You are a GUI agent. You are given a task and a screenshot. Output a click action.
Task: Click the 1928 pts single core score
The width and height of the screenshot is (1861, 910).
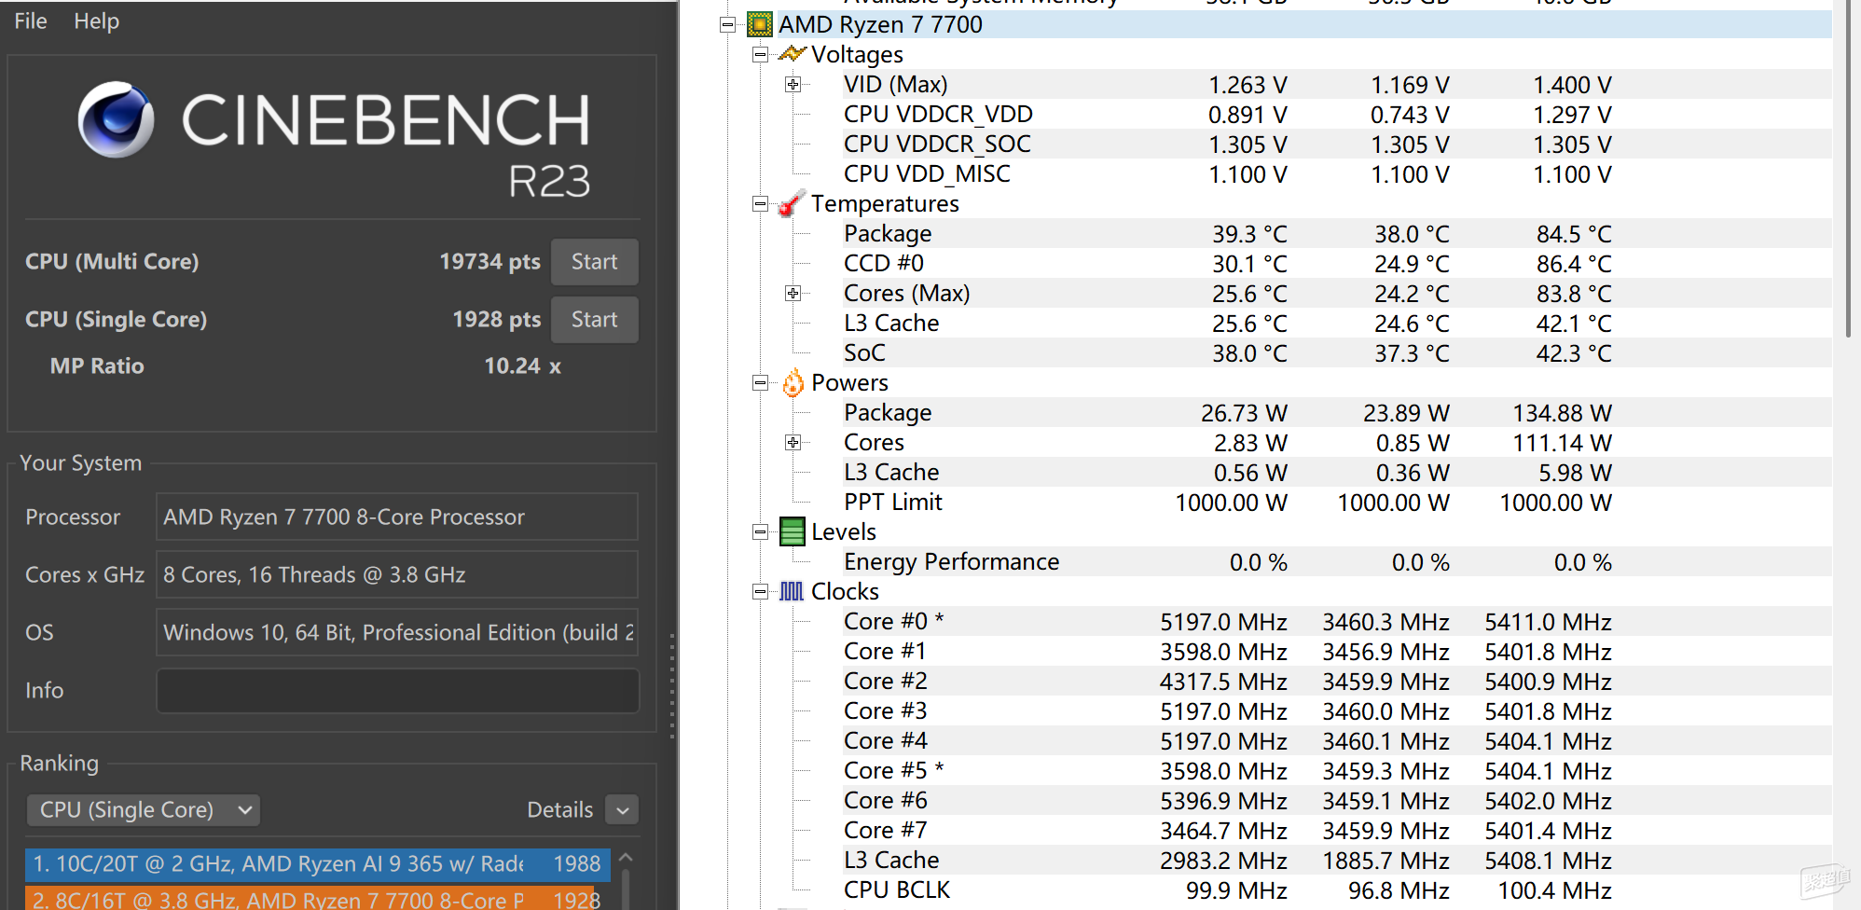coord(496,320)
